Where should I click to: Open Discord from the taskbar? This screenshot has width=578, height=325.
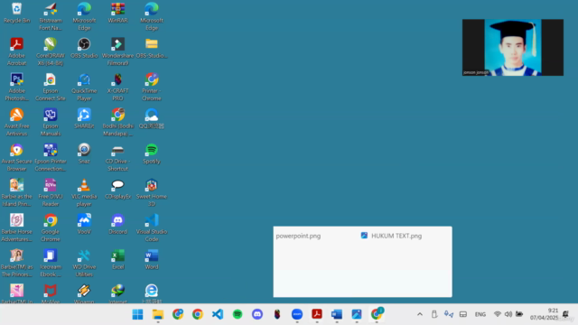(257, 314)
